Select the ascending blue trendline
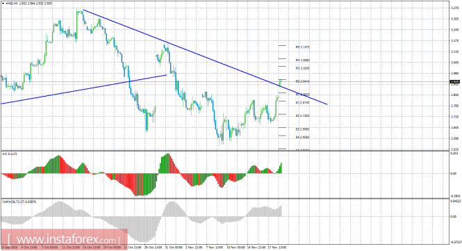The width and height of the screenshot is (462, 251). tap(83, 90)
